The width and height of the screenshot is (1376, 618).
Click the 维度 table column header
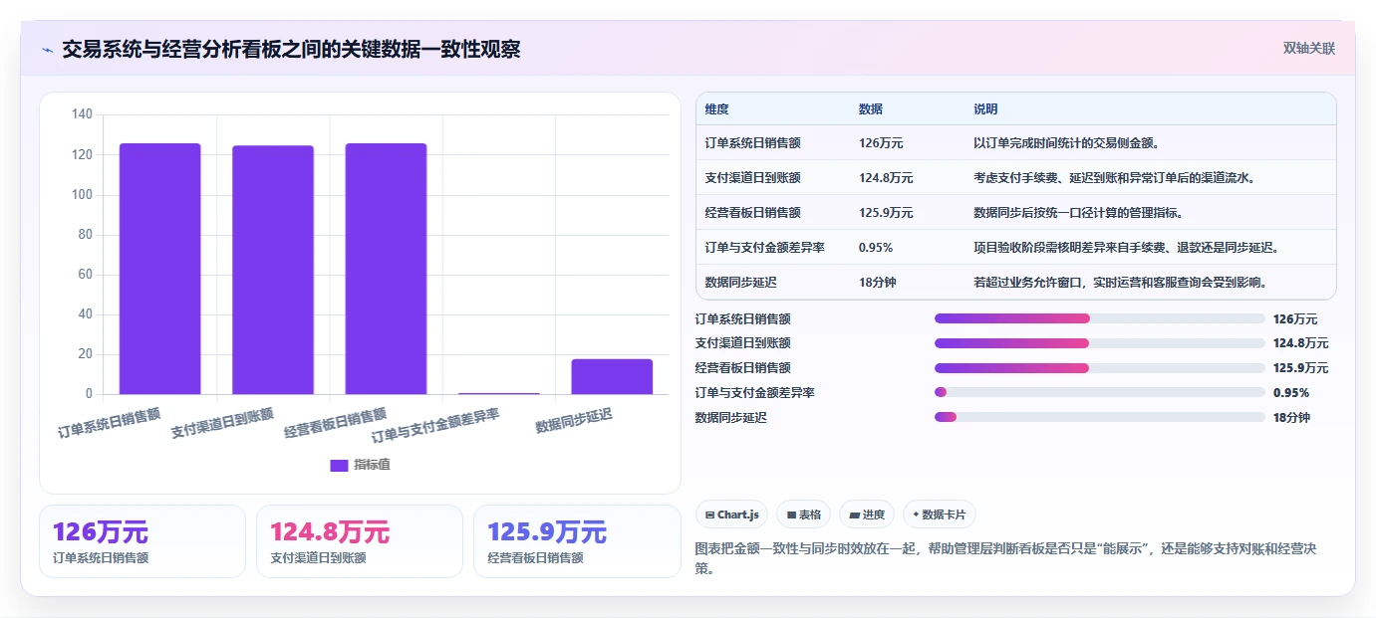716,109
